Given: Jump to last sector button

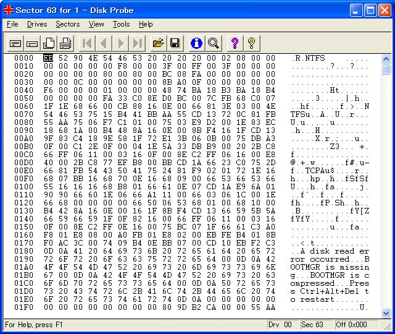Looking at the screenshot, I should coord(137,43).
